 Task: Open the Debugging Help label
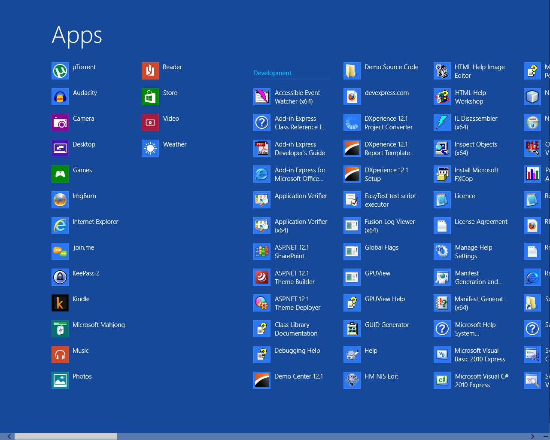[297, 351]
